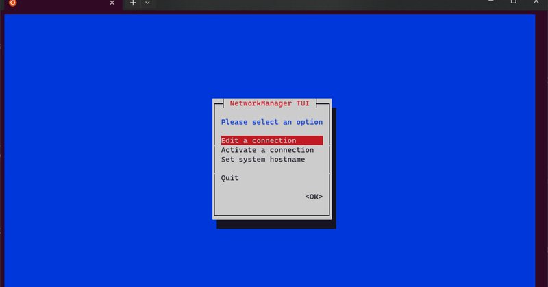Select the Edit a connection option
The width and height of the screenshot is (548, 287).
[x=271, y=140]
